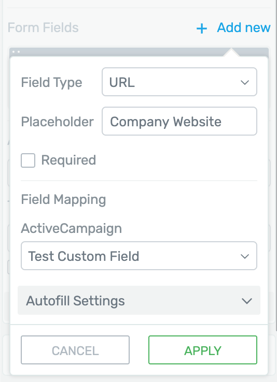
Task: Click the Add new link
Action: 244,27
